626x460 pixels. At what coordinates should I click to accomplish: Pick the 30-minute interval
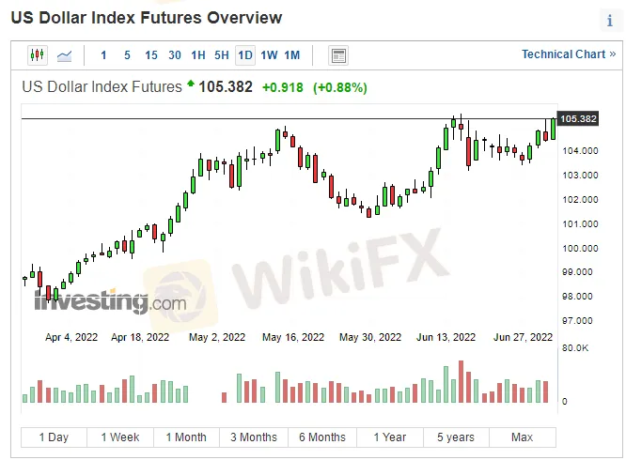175,55
